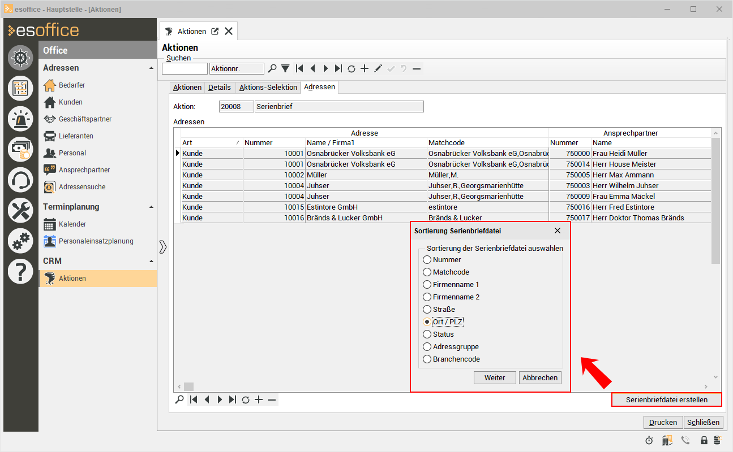Collapse the CRM section in sidebar
The width and height of the screenshot is (733, 452).
click(151, 261)
